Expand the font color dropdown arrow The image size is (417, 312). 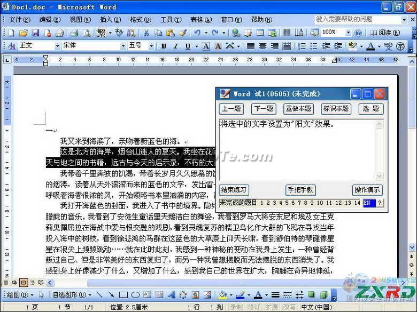[379, 46]
